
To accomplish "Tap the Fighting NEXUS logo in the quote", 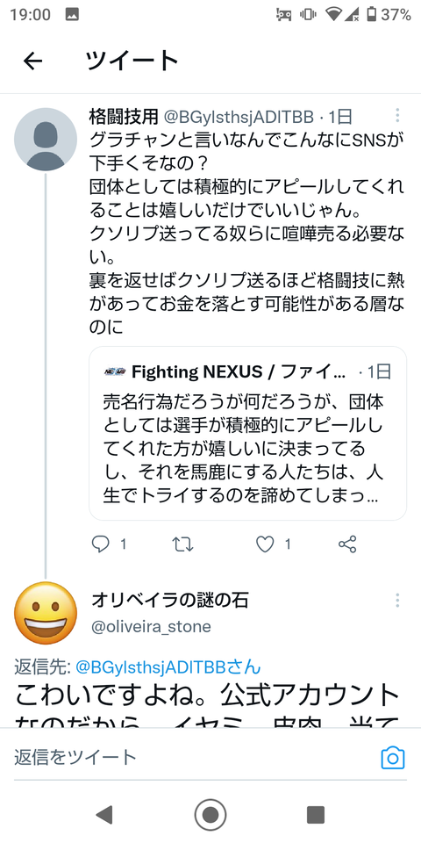I will point(115,371).
